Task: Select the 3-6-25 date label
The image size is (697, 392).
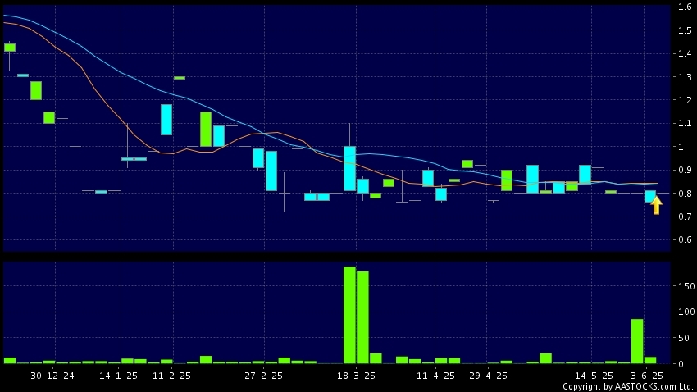Action: click(647, 376)
